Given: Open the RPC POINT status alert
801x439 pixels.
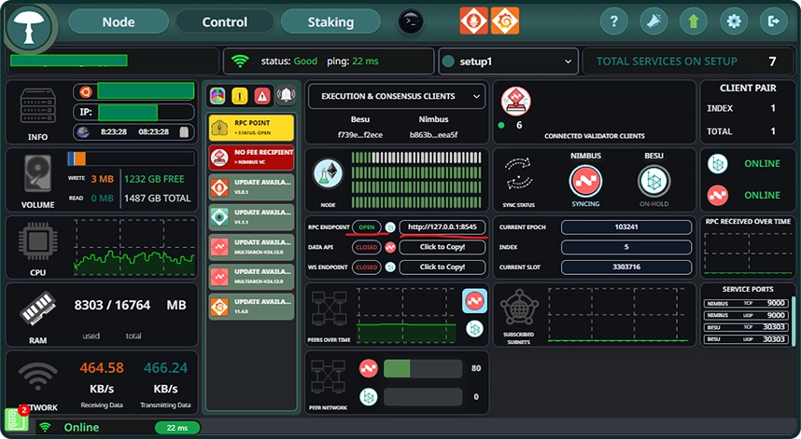Looking at the screenshot, I should point(251,128).
